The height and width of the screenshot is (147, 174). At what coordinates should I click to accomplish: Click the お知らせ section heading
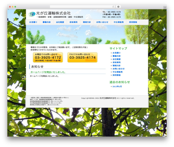[x=37, y=67]
